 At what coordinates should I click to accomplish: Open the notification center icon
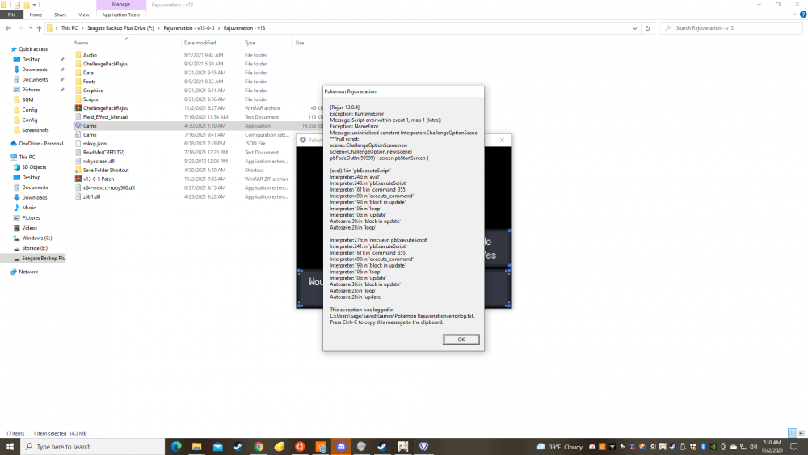click(794, 446)
